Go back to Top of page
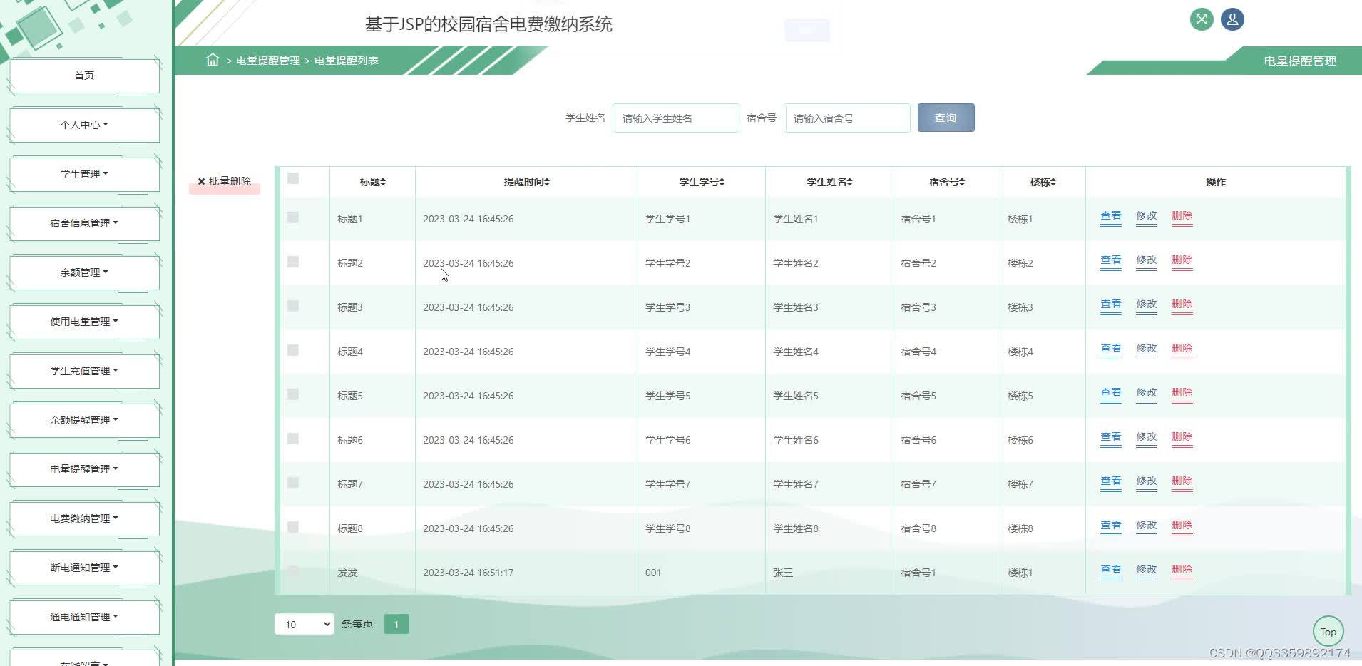Image resolution: width=1362 pixels, height=666 pixels. click(x=1328, y=632)
